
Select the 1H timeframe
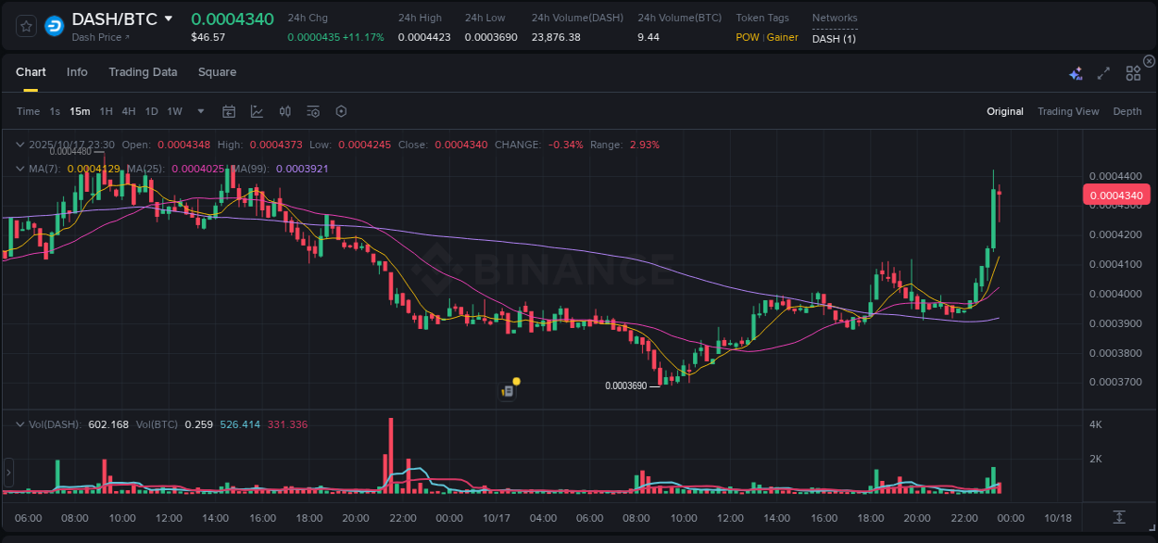(106, 111)
